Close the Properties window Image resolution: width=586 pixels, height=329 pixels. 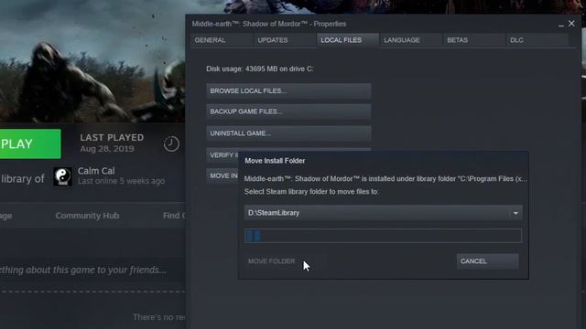pos(571,24)
